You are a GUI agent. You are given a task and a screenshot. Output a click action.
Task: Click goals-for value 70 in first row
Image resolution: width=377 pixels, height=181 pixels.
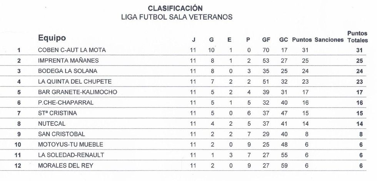click(x=266, y=50)
